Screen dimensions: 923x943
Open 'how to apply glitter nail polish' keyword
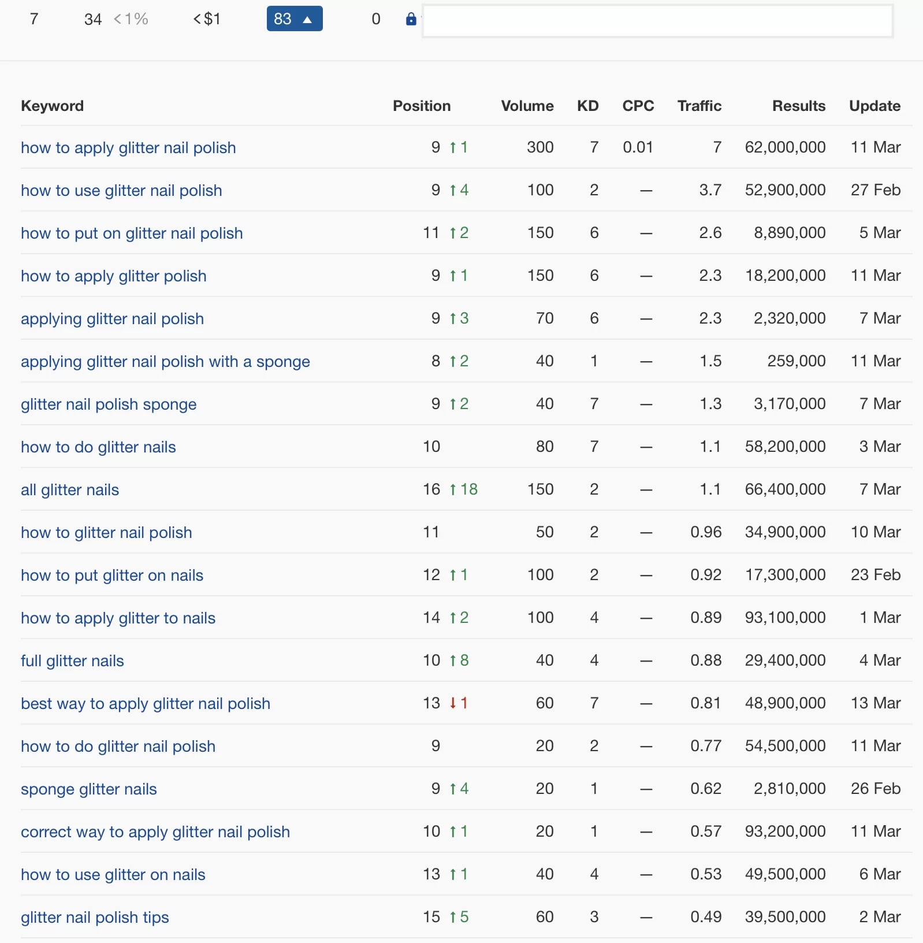128,148
